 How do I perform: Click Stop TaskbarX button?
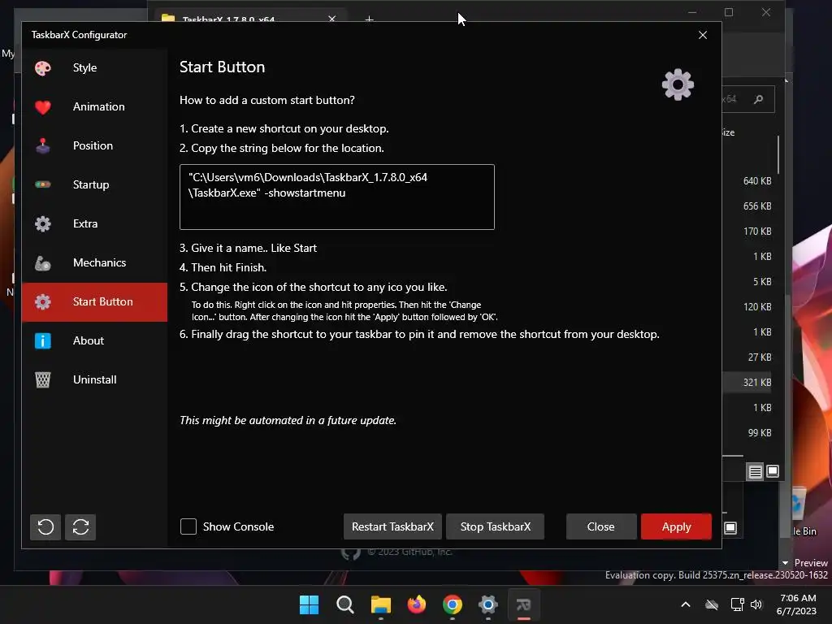pyautogui.click(x=495, y=526)
